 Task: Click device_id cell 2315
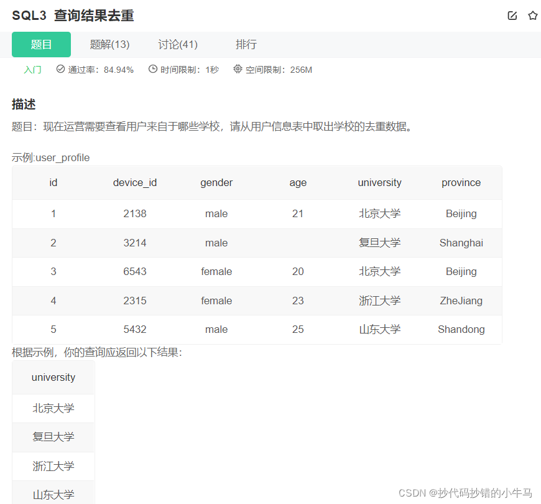pyautogui.click(x=135, y=301)
